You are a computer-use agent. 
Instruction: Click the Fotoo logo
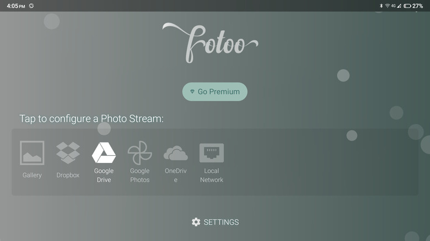point(211,42)
